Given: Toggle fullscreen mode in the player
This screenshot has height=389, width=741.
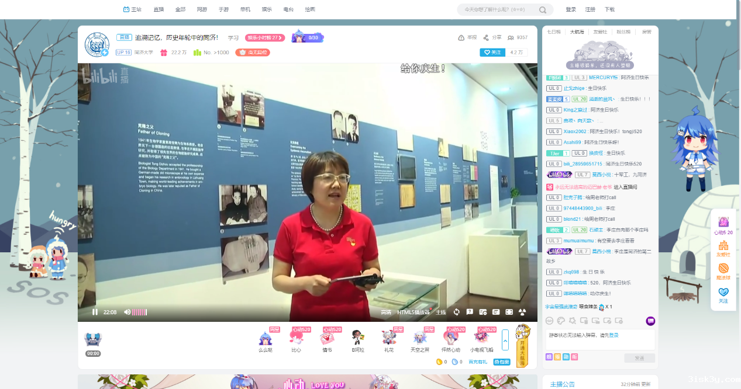Looking at the screenshot, I should pos(509,312).
